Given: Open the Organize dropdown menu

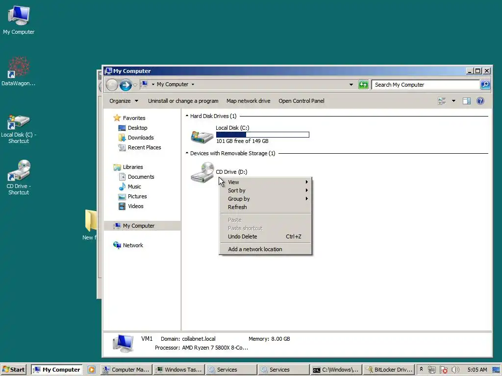Looking at the screenshot, I should pos(124,101).
